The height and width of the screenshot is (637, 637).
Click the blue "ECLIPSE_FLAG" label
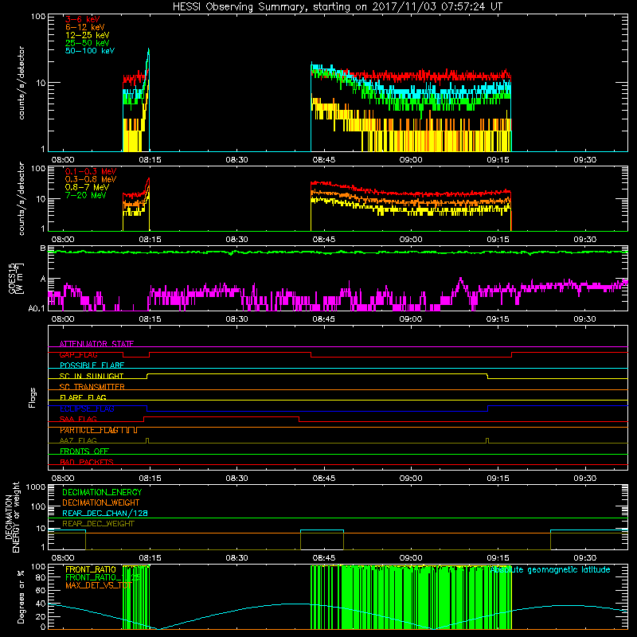(87, 408)
